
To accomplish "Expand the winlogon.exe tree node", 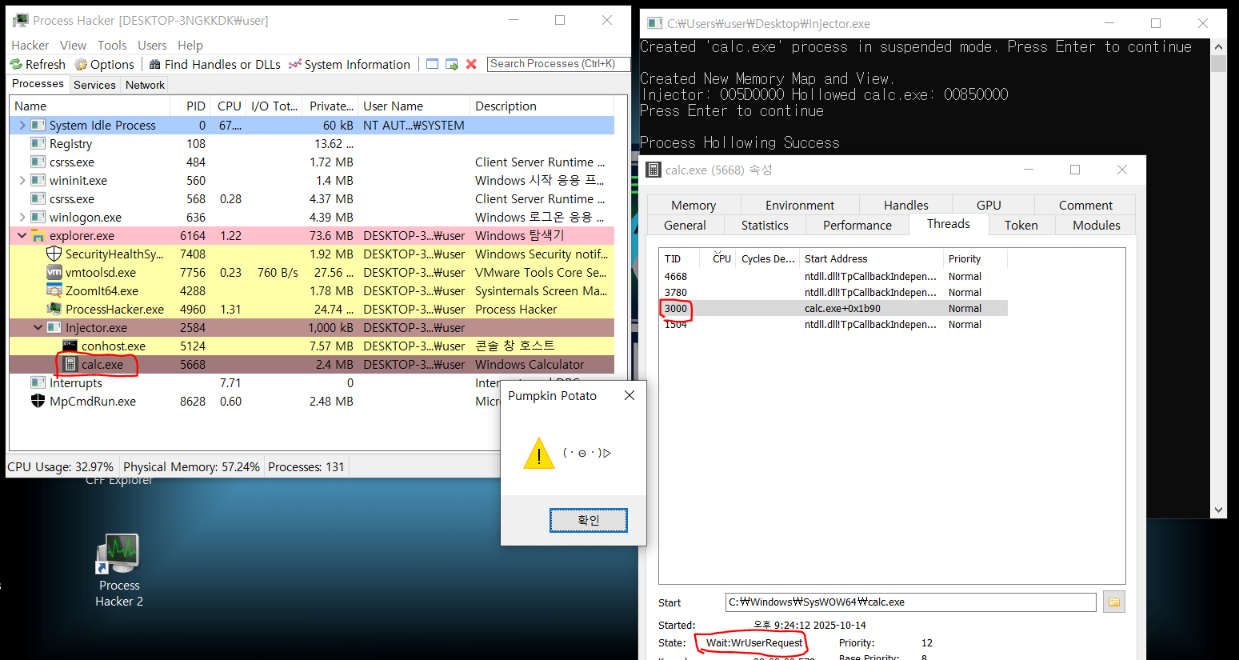I will pos(22,217).
